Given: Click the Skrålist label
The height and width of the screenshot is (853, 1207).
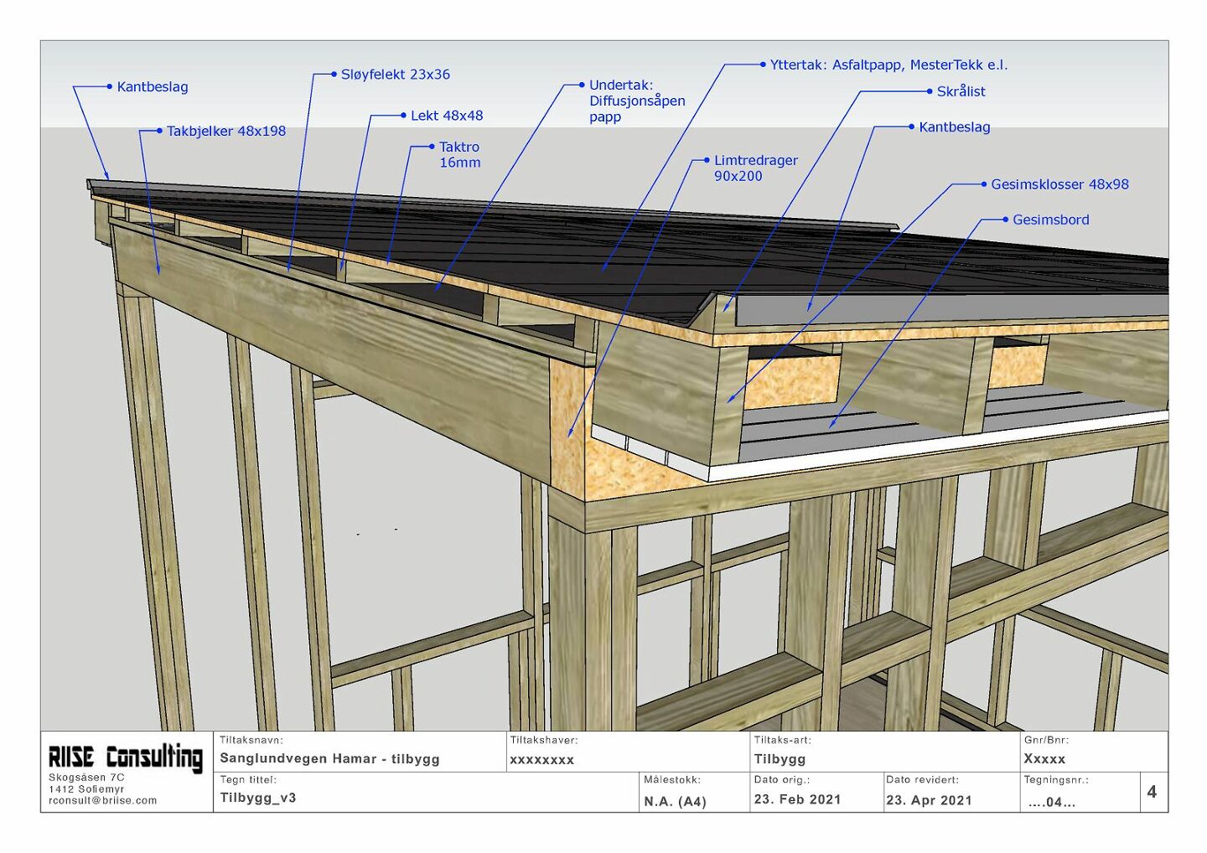Looking at the screenshot, I should [961, 91].
